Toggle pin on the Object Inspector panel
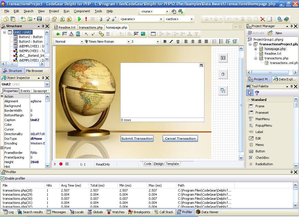Viewport: 299px width, 217px height. (x=43, y=78)
